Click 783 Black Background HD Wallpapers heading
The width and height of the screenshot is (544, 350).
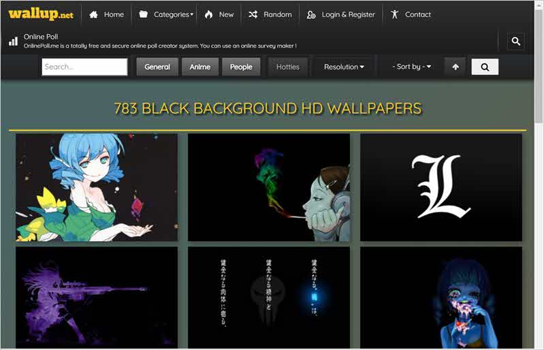tap(268, 108)
